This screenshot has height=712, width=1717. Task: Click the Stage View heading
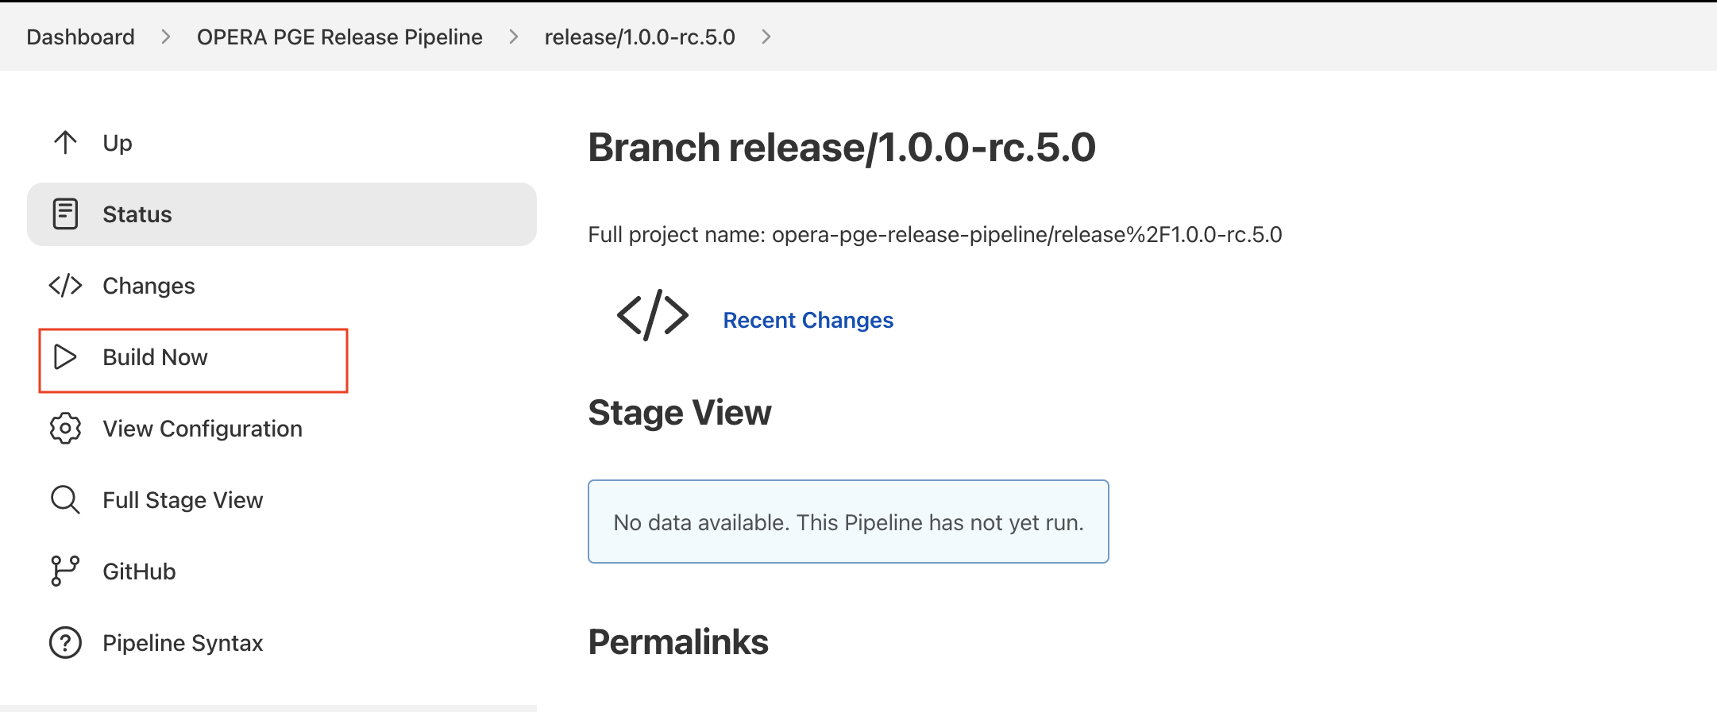click(x=680, y=413)
